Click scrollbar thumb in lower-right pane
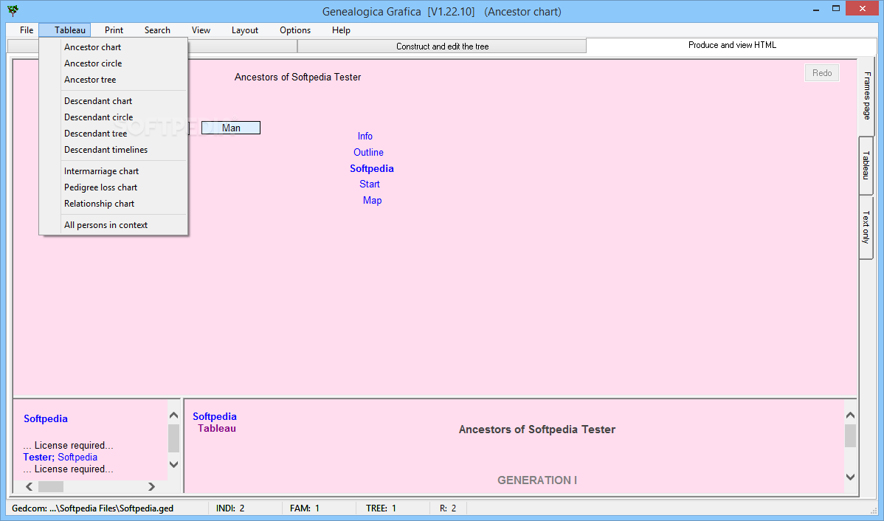The height and width of the screenshot is (521, 884). pos(850,436)
